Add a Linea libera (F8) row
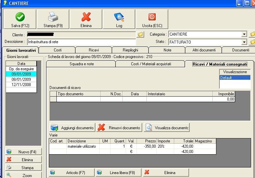 [x=118, y=172]
